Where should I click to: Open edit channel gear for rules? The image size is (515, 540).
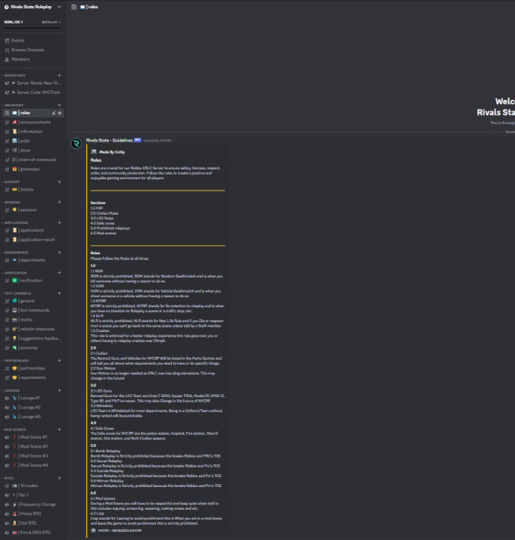click(x=60, y=113)
